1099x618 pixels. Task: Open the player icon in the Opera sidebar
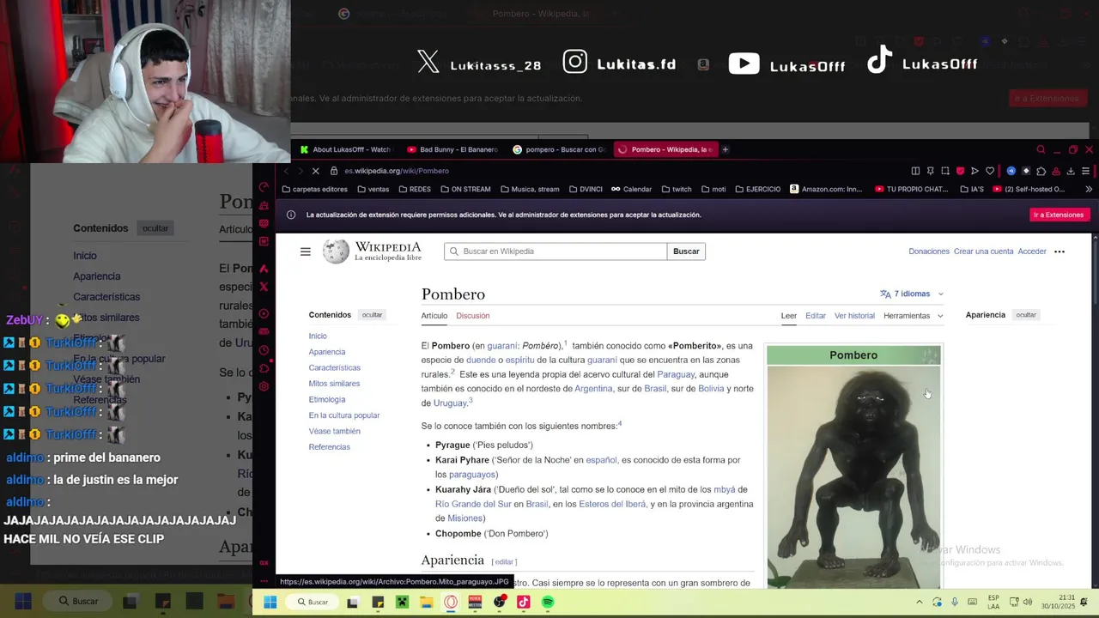[264, 313]
